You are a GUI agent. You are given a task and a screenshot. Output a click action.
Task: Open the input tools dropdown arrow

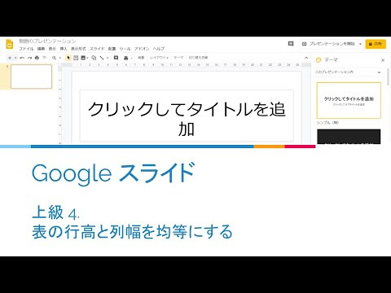(x=132, y=58)
